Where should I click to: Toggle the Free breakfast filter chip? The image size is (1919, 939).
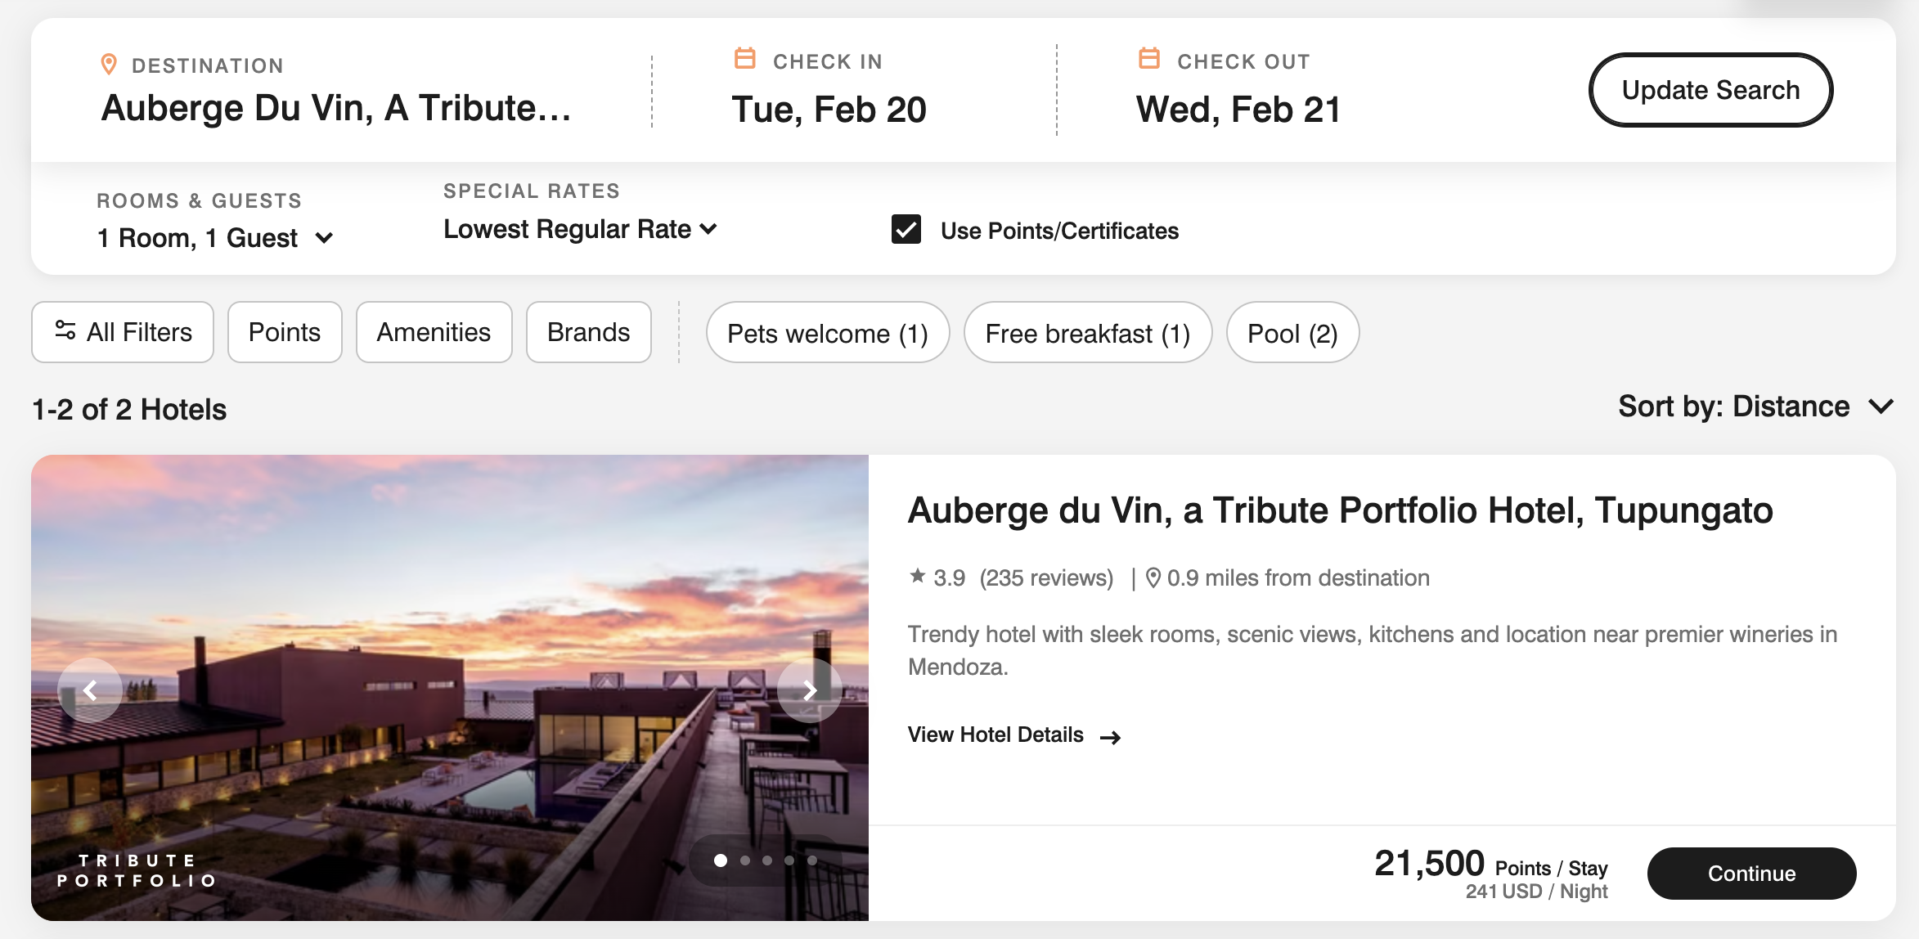point(1087,333)
